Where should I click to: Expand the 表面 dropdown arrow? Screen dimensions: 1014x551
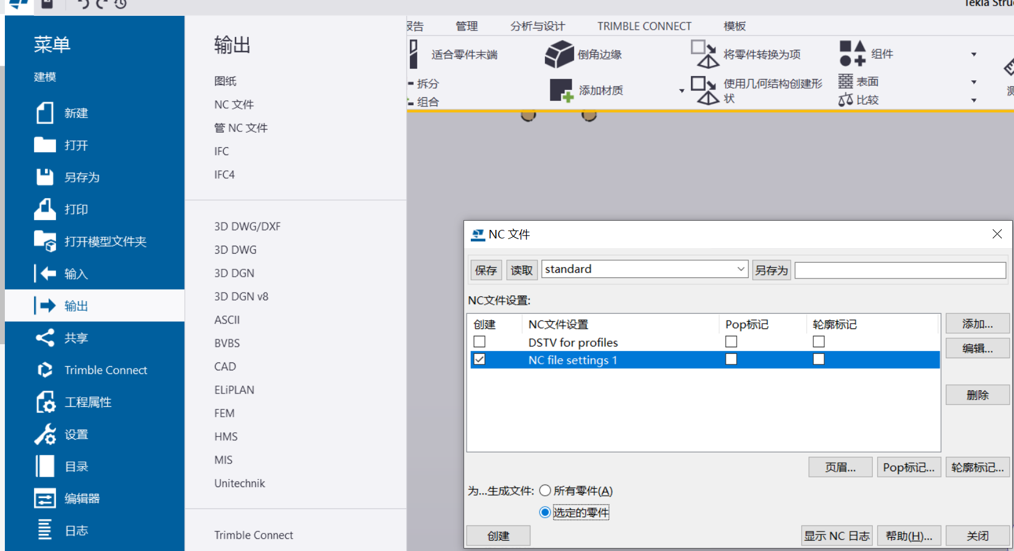point(974,81)
